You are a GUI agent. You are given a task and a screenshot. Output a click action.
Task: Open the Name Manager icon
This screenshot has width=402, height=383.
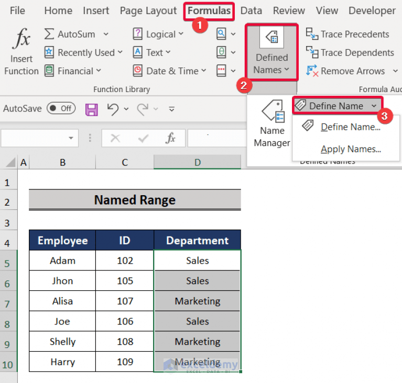(273, 110)
